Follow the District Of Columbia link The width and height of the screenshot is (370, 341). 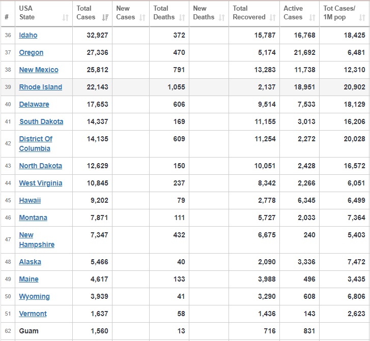click(35, 143)
